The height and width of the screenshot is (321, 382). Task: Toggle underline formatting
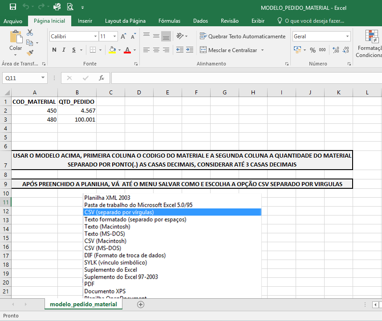pyautogui.click(x=74, y=50)
